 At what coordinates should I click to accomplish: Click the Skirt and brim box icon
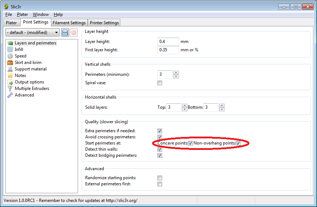pos(10,62)
